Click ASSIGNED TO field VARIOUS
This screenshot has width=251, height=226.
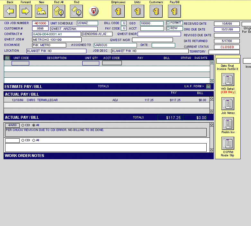pos(115,45)
